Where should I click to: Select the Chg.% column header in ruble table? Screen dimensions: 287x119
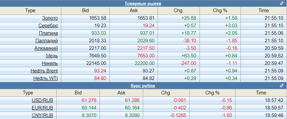pyautogui.click(x=212, y=93)
